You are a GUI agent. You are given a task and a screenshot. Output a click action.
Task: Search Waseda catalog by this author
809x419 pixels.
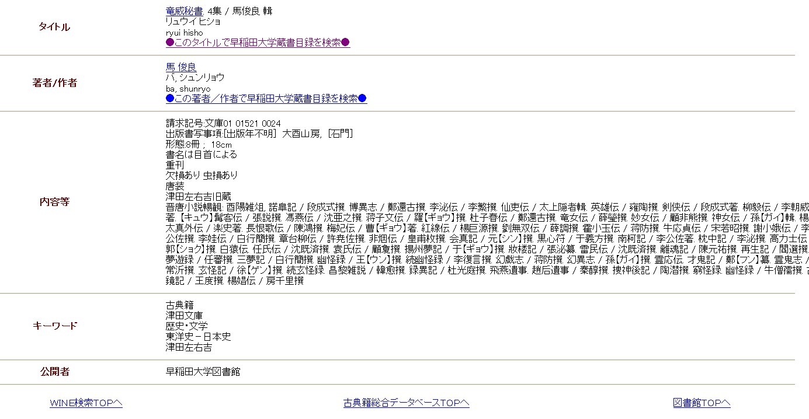(x=266, y=99)
